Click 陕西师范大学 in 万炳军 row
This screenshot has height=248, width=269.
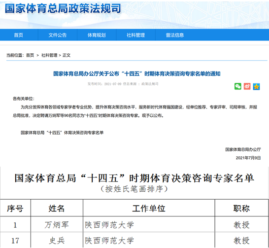(109, 225)
